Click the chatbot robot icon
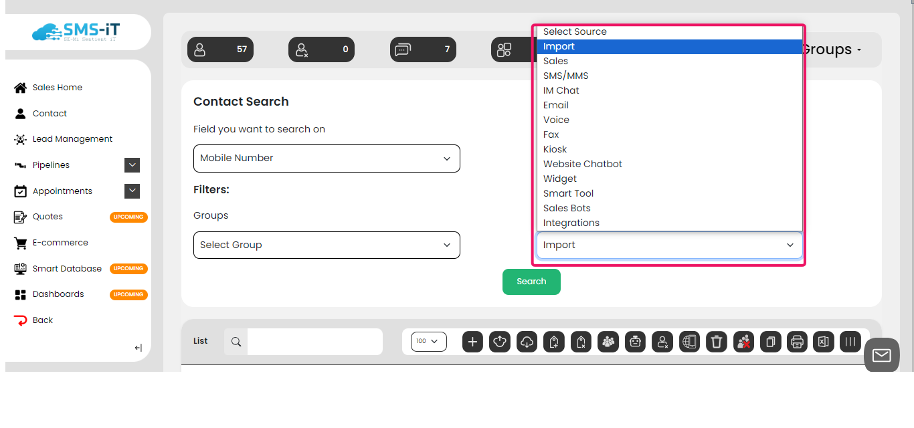Viewport: 914px width, 428px height. (x=635, y=342)
